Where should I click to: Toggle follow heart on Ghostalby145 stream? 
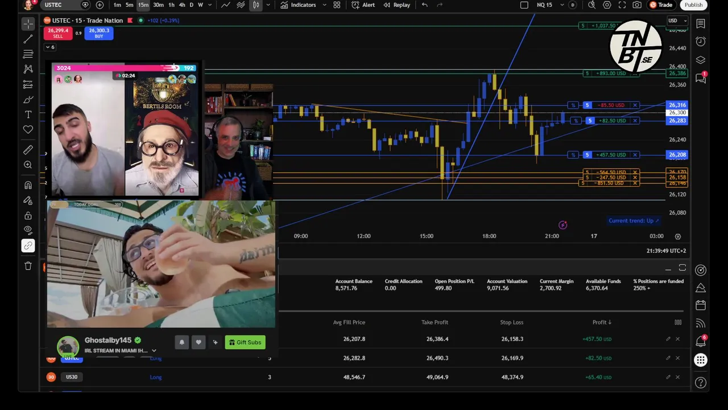pos(198,342)
